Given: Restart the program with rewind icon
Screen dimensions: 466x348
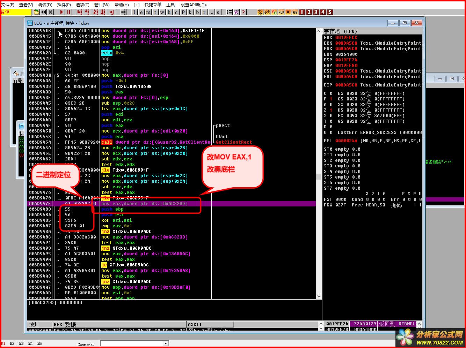Looking at the screenshot, I should click(44, 12).
